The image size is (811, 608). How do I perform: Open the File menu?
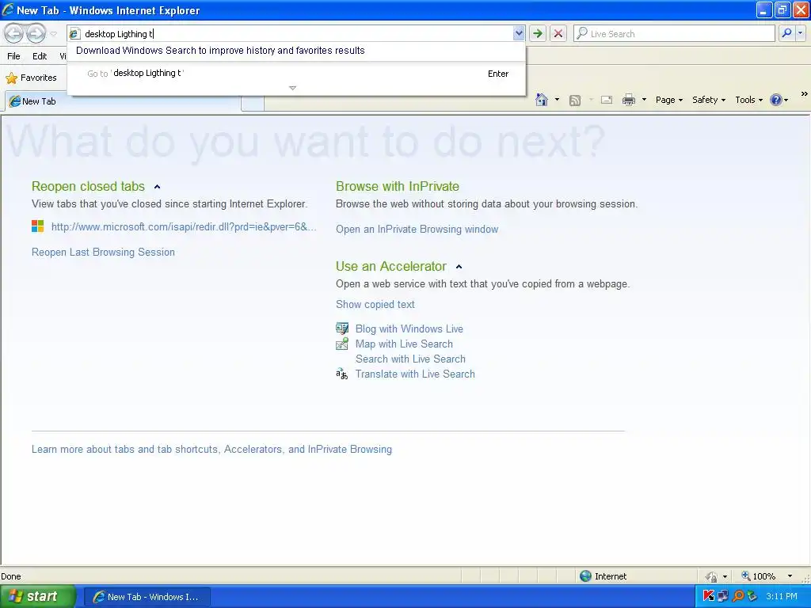14,56
